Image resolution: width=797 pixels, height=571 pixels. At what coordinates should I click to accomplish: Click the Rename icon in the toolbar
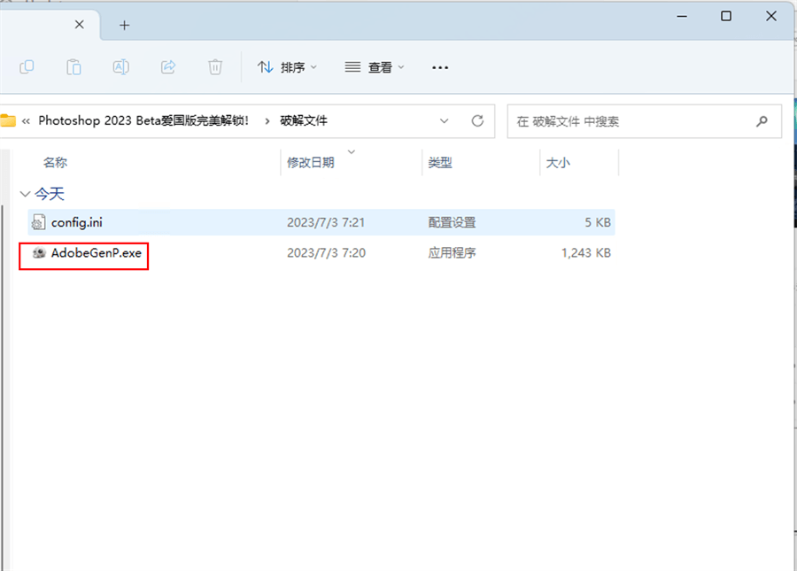click(121, 67)
